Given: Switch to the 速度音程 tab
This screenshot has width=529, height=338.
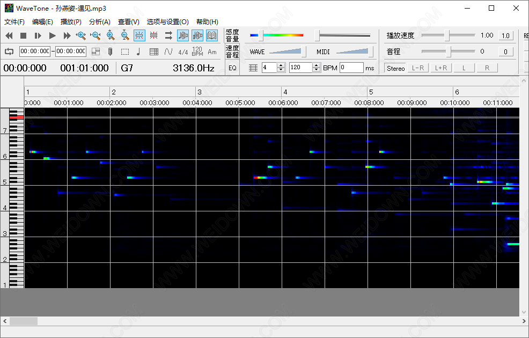Looking at the screenshot, I should (x=232, y=52).
